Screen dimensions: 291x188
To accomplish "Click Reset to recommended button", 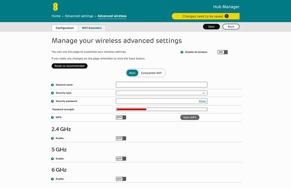I will 69,66.
